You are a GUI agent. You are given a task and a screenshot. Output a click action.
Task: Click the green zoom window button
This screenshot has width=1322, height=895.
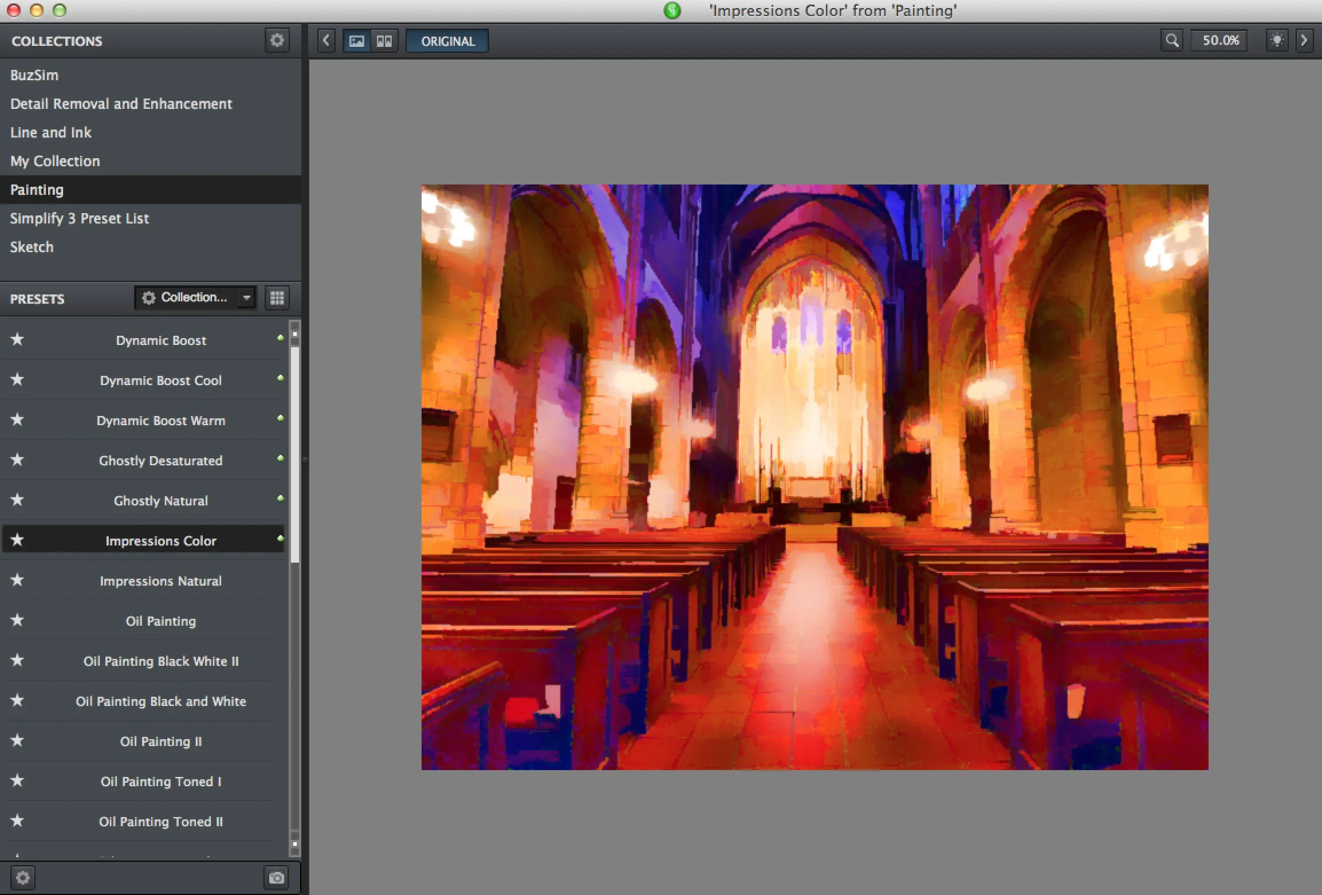point(60,10)
